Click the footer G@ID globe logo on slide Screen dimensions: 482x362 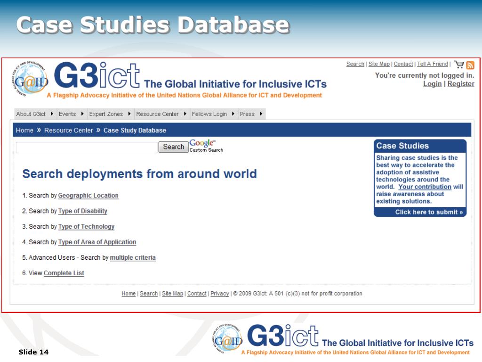tap(227, 338)
